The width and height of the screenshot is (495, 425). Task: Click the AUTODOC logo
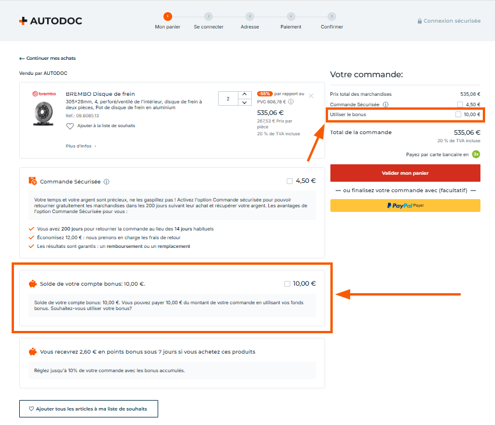click(x=51, y=21)
